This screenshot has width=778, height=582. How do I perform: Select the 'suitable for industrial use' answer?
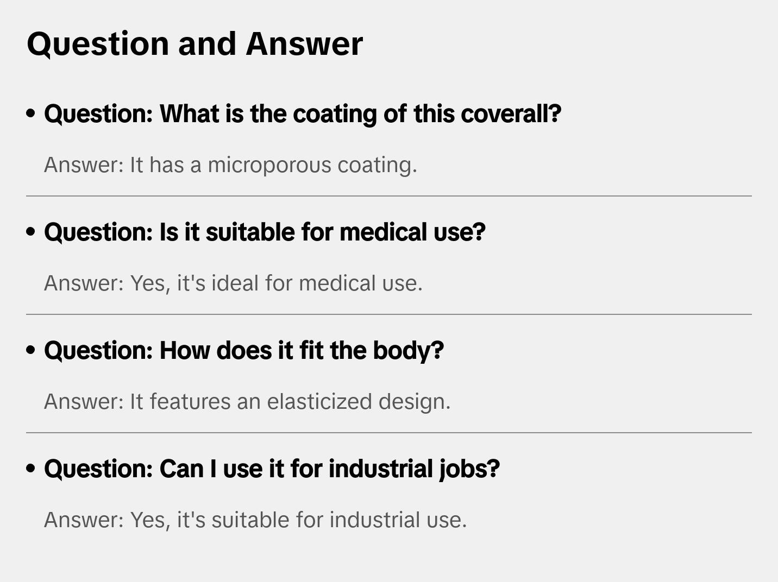click(x=255, y=520)
